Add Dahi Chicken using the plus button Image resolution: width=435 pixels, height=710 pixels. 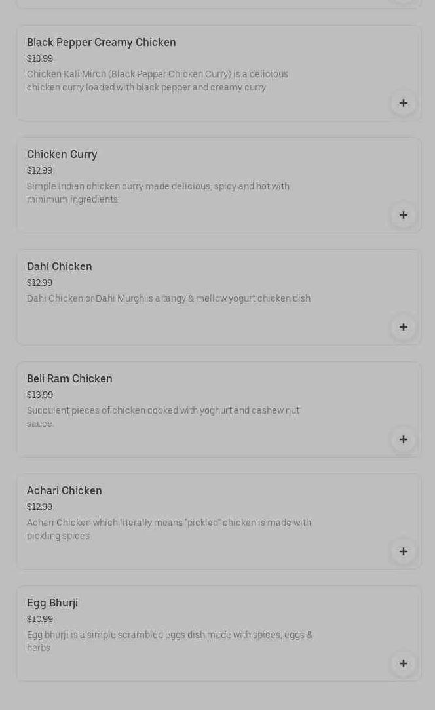[403, 327]
